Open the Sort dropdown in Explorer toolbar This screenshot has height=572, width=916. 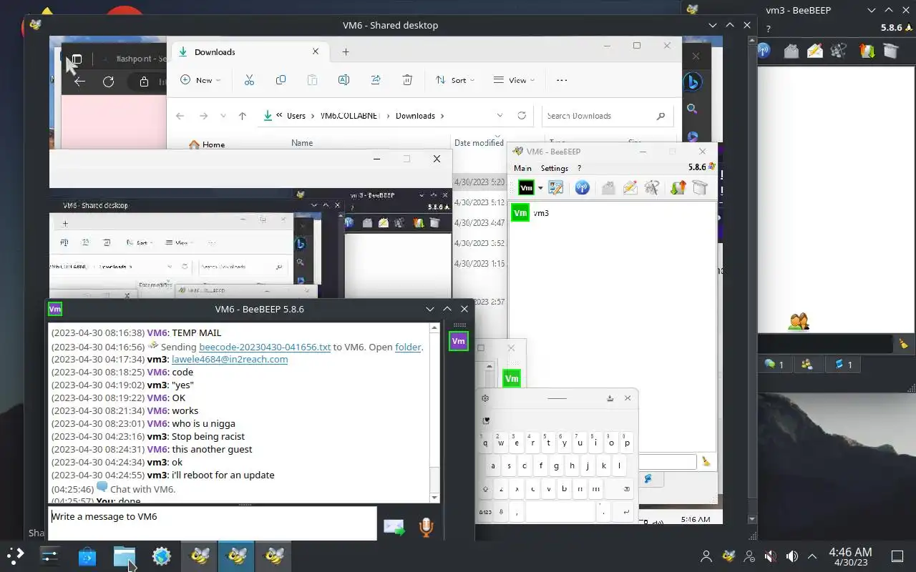(455, 80)
